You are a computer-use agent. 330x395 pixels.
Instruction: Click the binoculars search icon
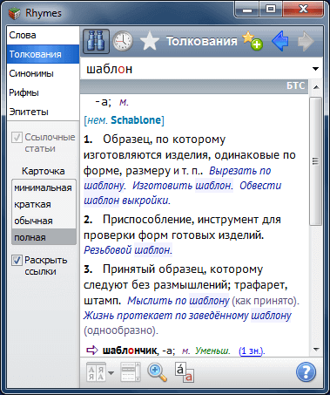(96, 41)
